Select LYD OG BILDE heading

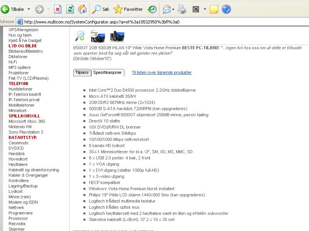pos(23,46)
